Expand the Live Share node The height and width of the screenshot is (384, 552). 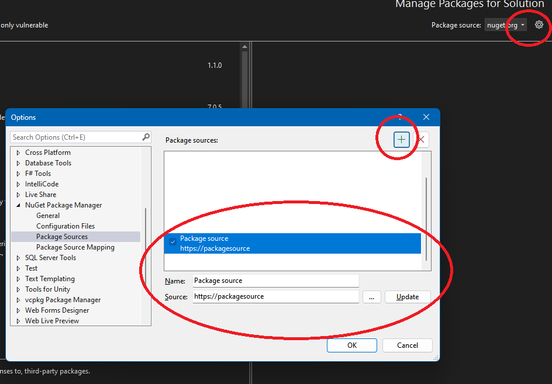pos(18,195)
